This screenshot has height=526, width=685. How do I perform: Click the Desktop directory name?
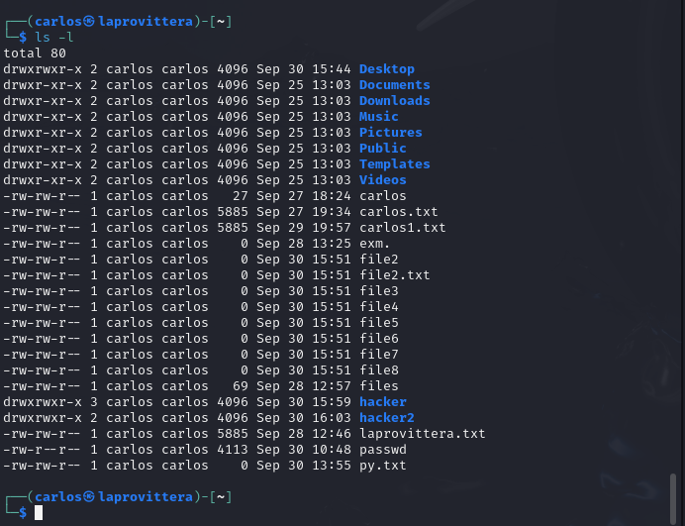coord(387,69)
